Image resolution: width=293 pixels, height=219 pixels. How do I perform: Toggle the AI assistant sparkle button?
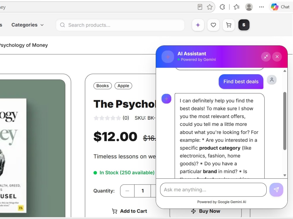click(198, 25)
